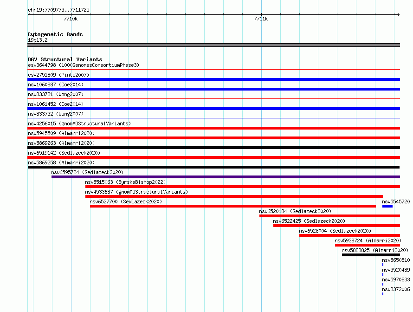This screenshot has height=312, width=413.
Task: Click the red bar of nsv5515063
Action: pyautogui.click(x=243, y=187)
